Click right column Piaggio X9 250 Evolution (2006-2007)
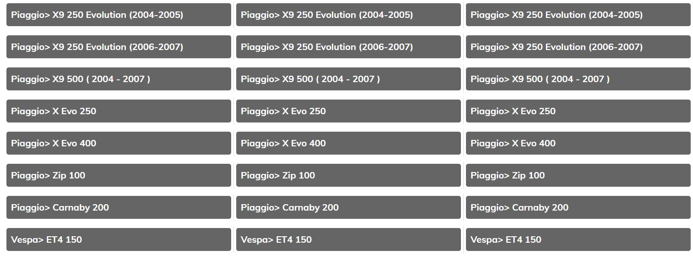 [x=578, y=47]
